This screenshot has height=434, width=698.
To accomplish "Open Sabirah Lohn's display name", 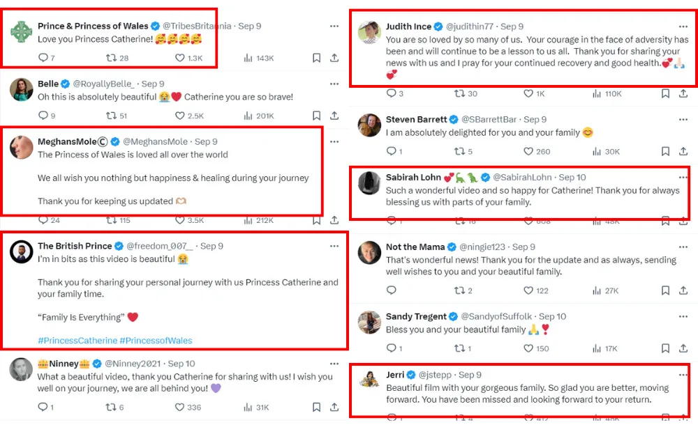I will click(x=413, y=177).
